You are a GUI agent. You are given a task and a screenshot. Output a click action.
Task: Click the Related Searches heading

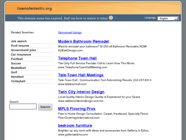point(22,32)
